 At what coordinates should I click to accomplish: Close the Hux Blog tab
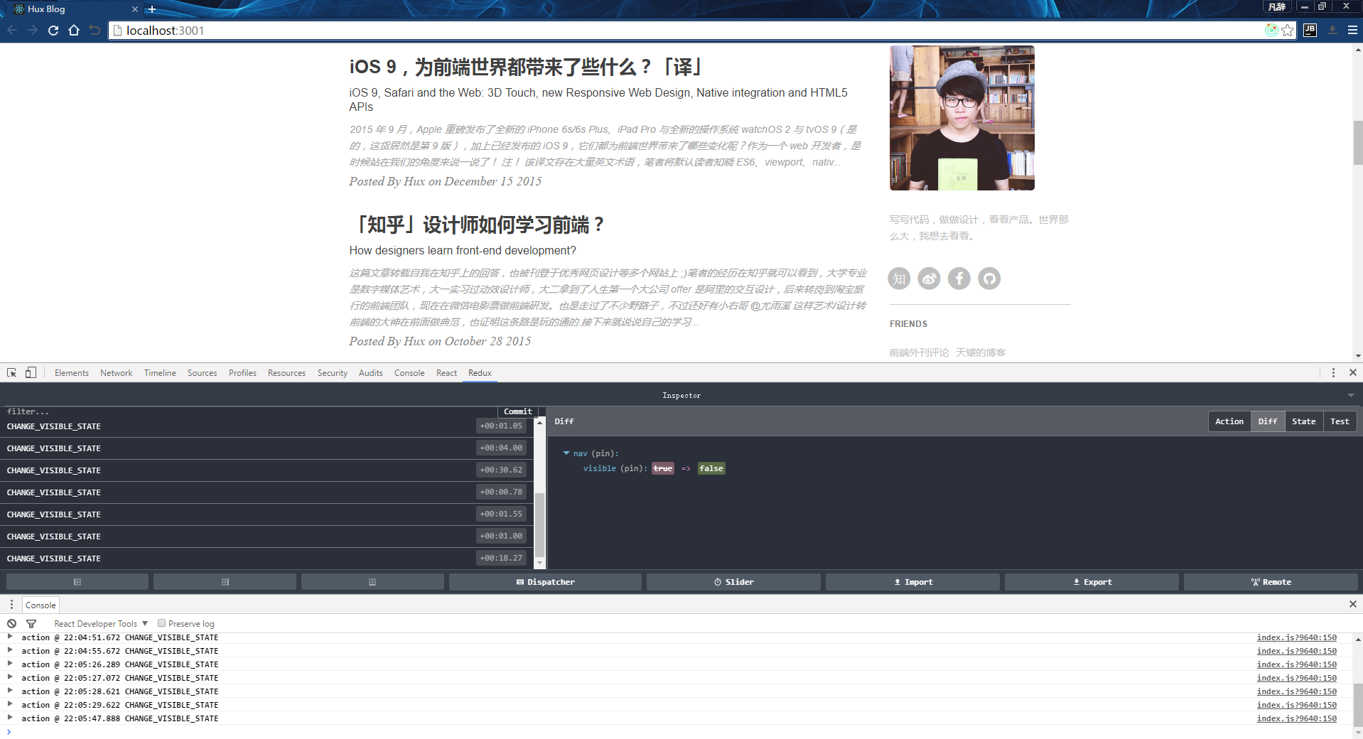tap(135, 9)
